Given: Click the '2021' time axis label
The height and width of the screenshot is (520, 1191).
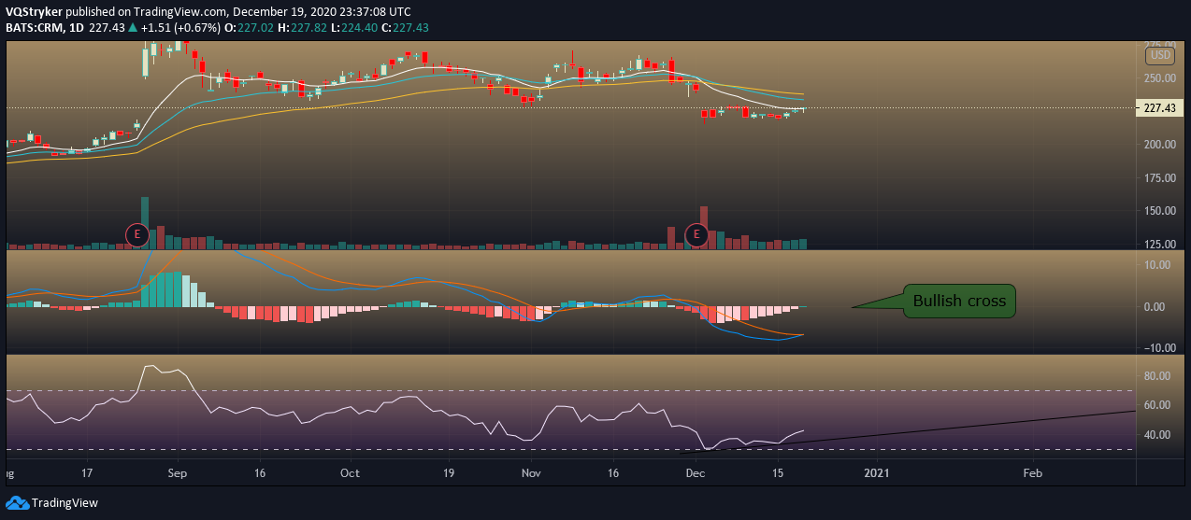Looking at the screenshot, I should [877, 473].
